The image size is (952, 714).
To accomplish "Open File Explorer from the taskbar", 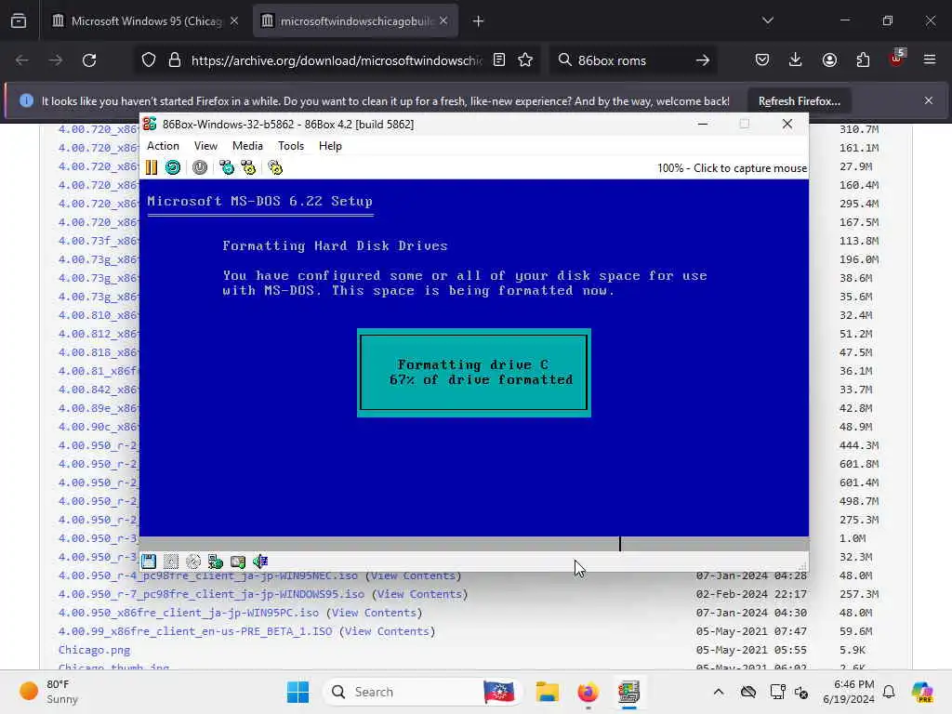I will (x=547, y=692).
